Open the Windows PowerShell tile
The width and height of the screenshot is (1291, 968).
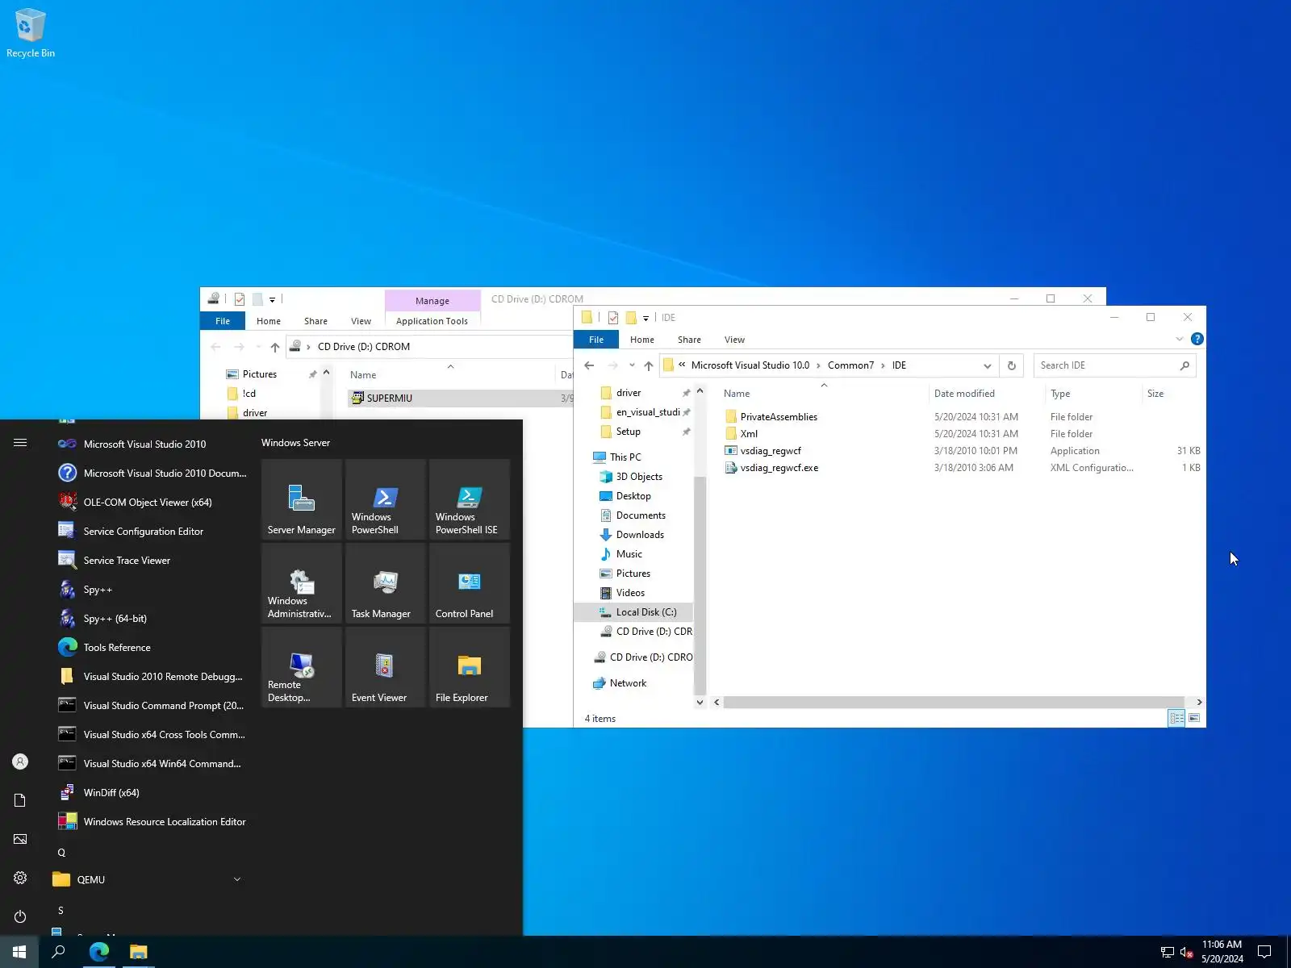(386, 499)
